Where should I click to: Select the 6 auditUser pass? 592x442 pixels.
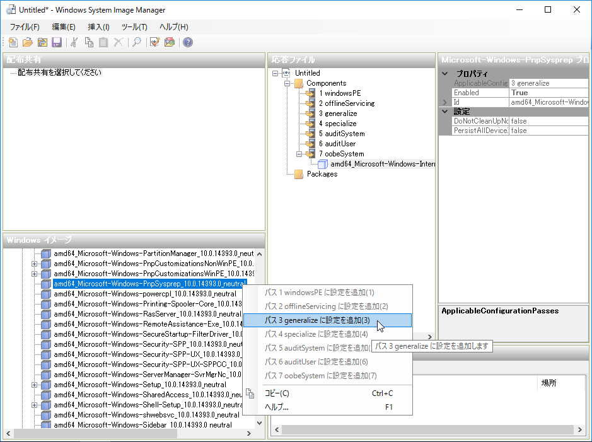pos(337,144)
